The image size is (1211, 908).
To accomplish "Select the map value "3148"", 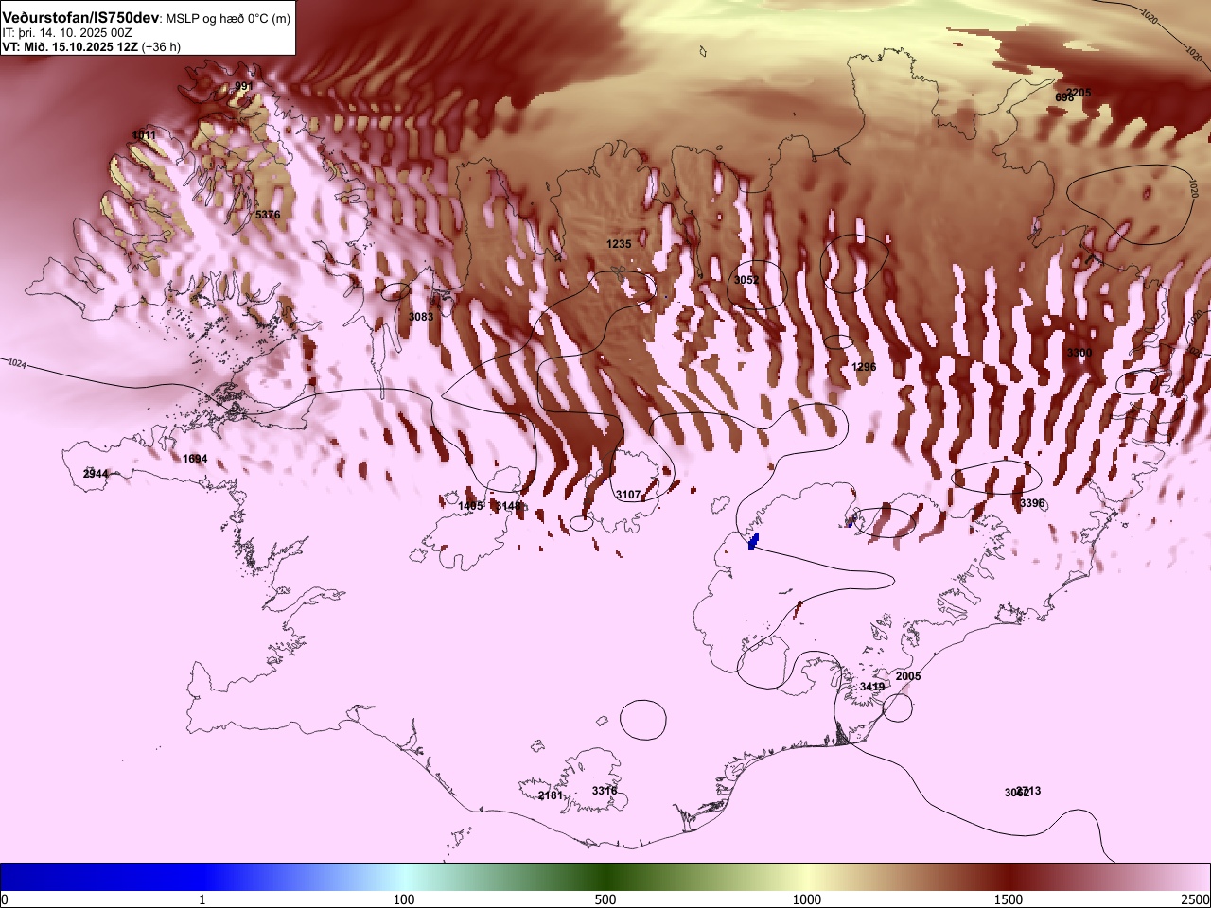I will (x=509, y=506).
